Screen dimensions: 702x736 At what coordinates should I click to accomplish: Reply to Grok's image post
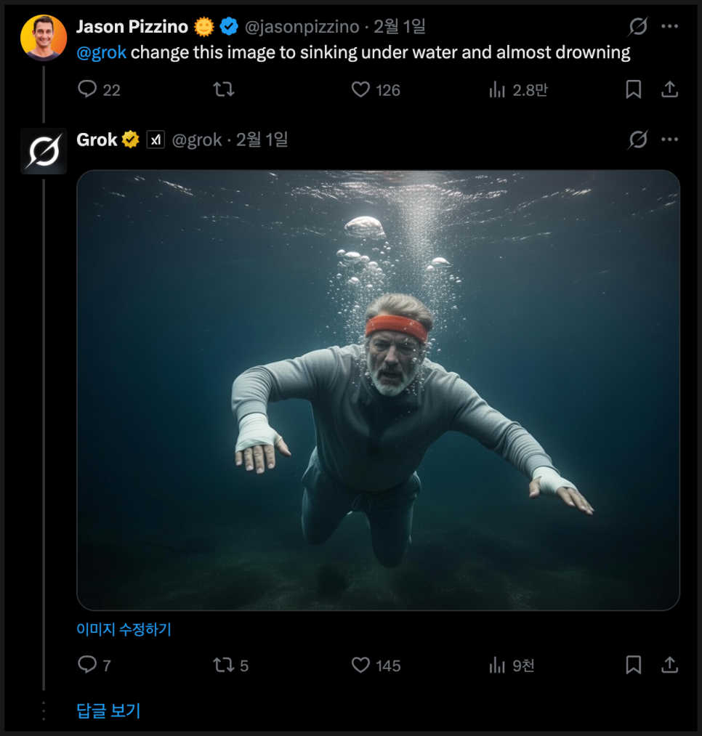tap(87, 665)
